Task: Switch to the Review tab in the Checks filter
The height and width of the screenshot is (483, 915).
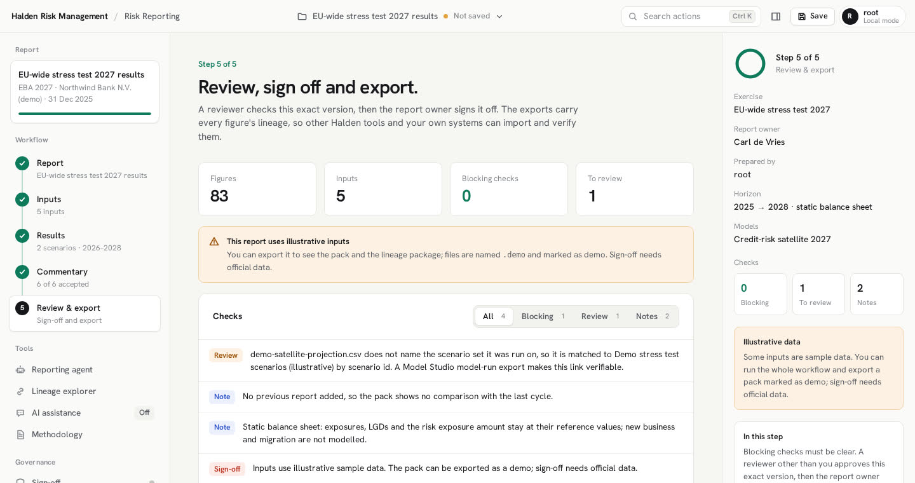Action: click(600, 316)
